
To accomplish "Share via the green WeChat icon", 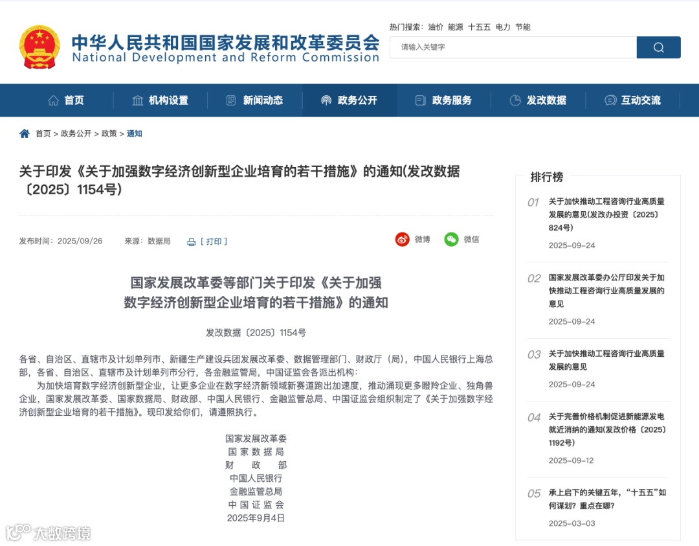I will 451,240.
